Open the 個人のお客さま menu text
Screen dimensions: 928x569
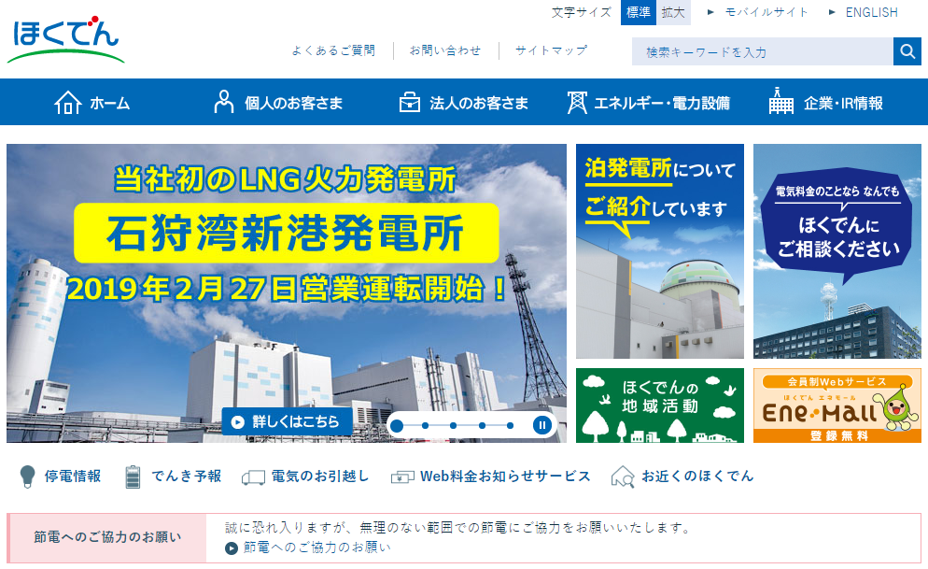pyautogui.click(x=294, y=103)
